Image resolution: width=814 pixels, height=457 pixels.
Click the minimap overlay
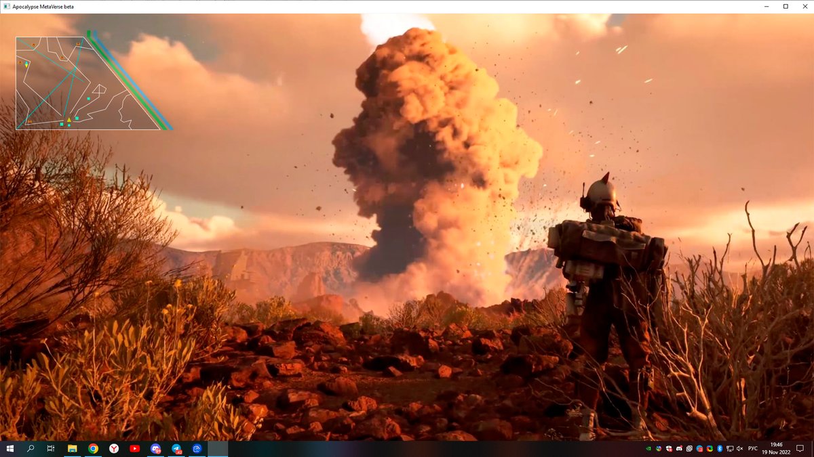tap(94, 81)
